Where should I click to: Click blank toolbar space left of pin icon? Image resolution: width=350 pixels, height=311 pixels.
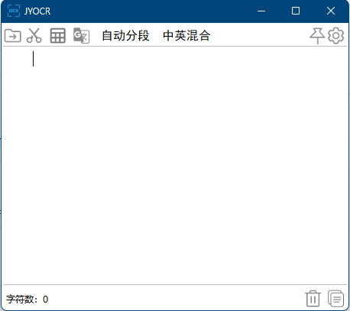pos(260,35)
